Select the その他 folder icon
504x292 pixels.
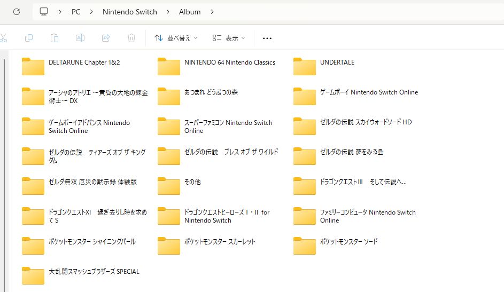[169, 186]
